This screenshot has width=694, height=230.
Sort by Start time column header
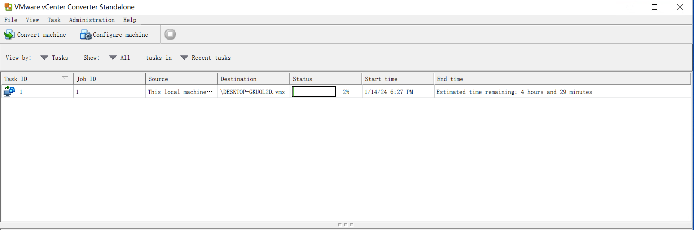pyautogui.click(x=398, y=79)
